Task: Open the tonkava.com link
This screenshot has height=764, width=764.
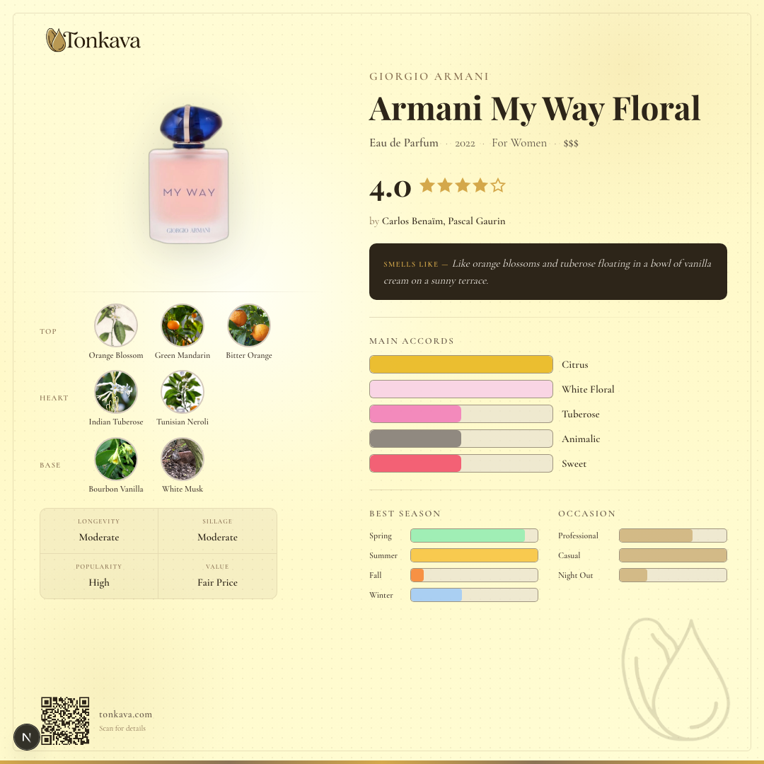Action: click(x=126, y=714)
